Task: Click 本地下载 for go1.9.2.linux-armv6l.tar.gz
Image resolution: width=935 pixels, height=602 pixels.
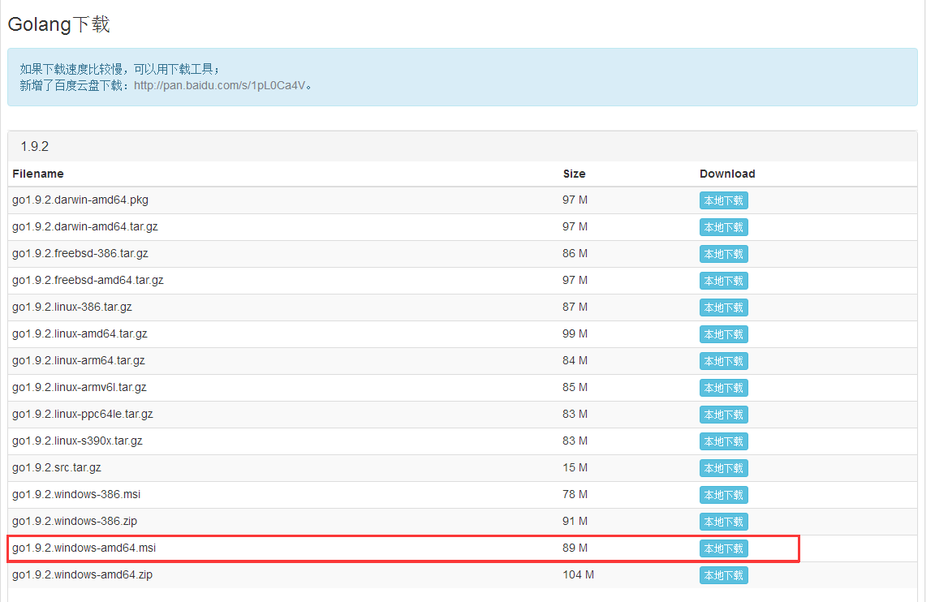Action: coord(723,388)
